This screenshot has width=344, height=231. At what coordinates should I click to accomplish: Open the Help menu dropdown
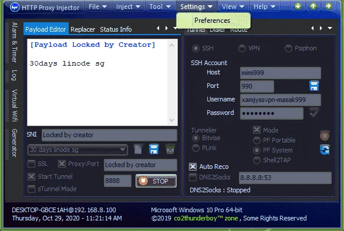pyautogui.click(x=264, y=6)
